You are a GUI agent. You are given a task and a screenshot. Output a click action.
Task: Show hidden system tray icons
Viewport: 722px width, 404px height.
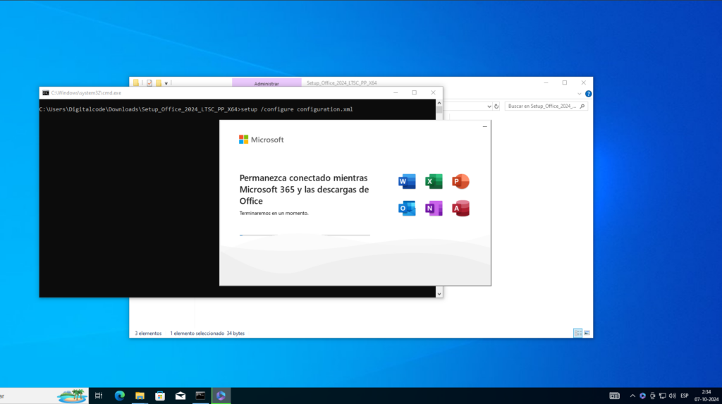pos(632,396)
